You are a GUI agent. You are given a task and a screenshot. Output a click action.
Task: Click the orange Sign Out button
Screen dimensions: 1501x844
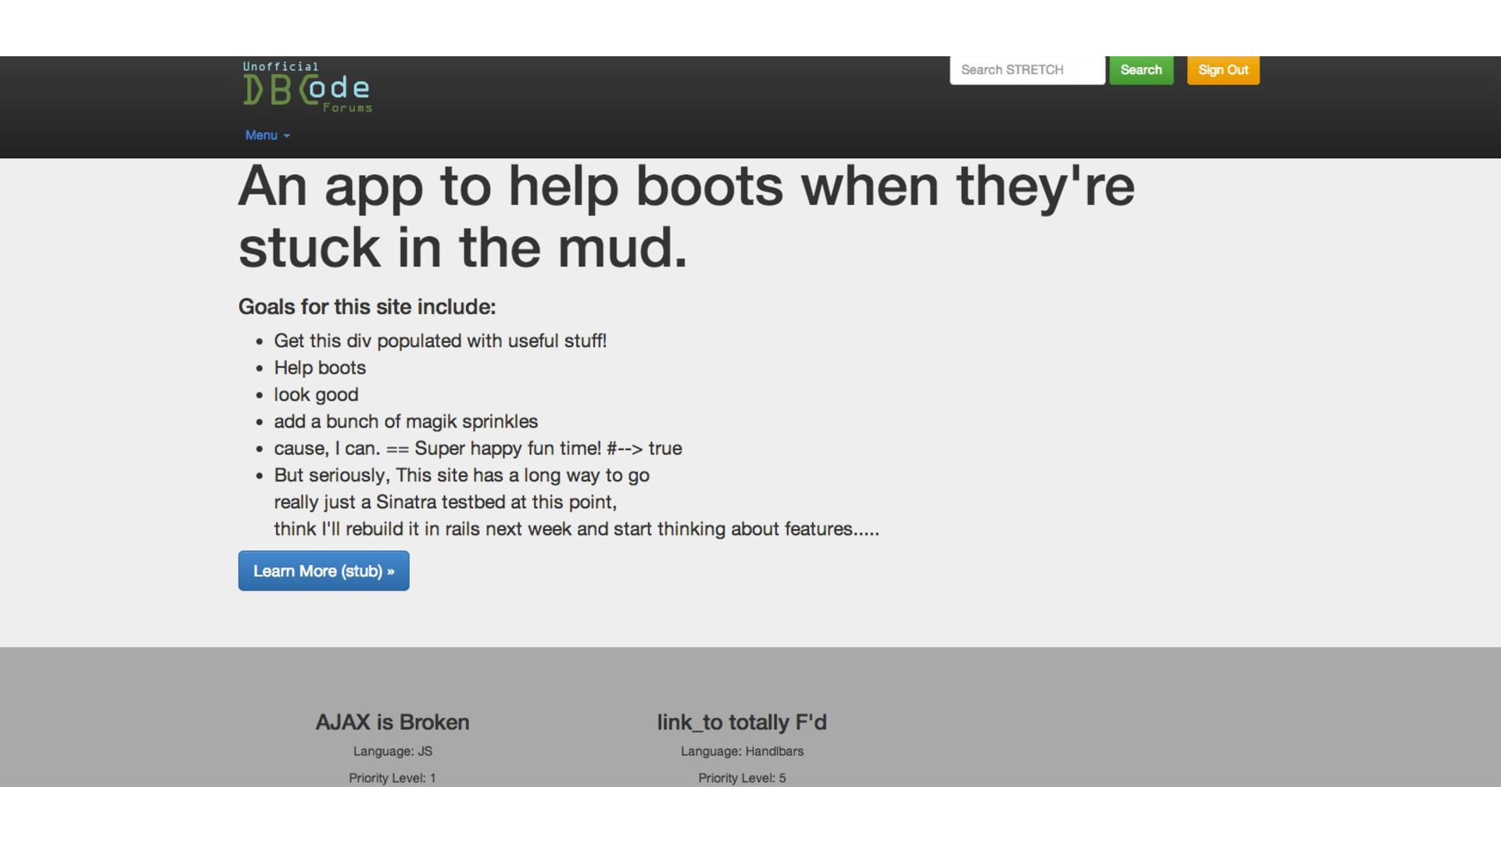(1223, 70)
